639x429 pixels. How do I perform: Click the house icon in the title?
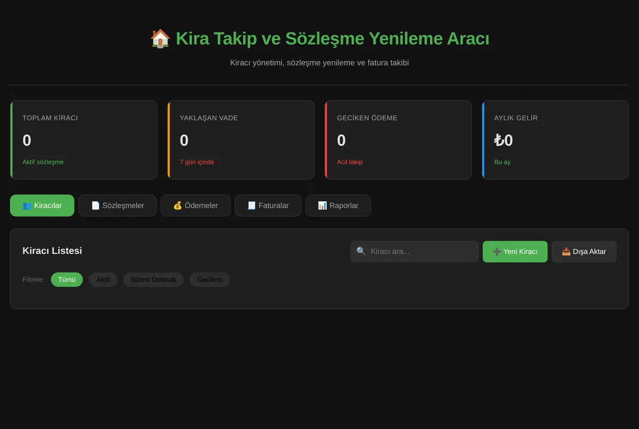pyautogui.click(x=160, y=39)
